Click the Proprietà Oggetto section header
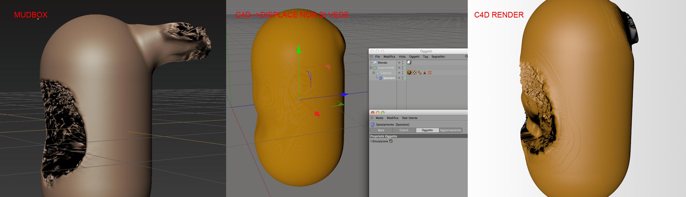Screen dimensions: 686x197 (x=418, y=136)
